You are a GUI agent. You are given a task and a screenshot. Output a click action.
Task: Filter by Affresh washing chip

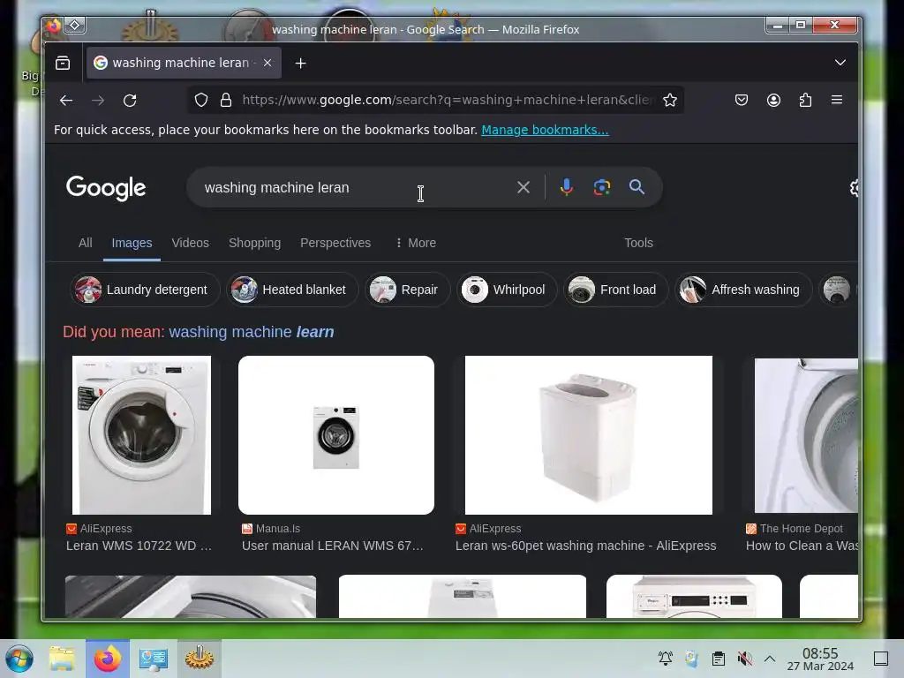coord(743,290)
